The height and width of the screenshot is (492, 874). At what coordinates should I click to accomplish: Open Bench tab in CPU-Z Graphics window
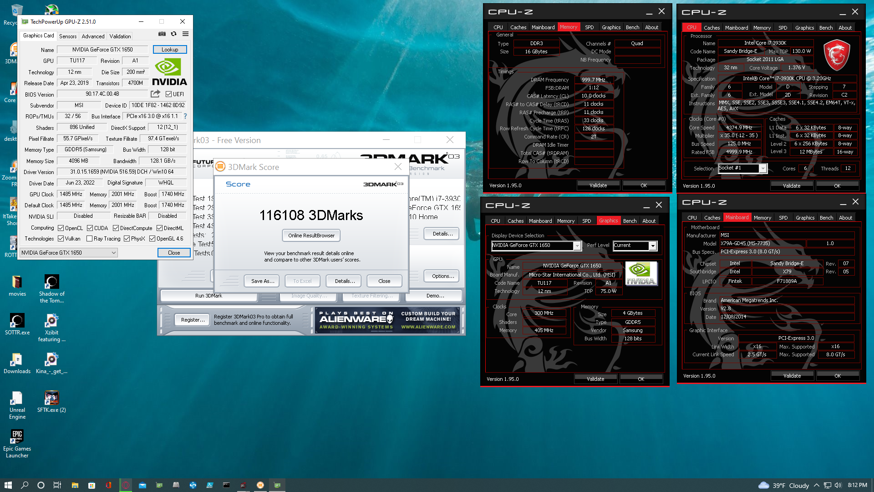[x=630, y=221]
